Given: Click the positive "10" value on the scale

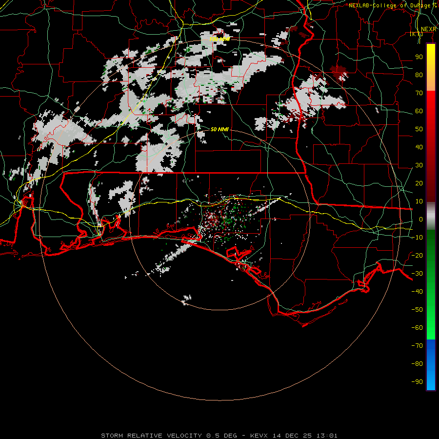Looking at the screenshot, I should [x=419, y=201].
